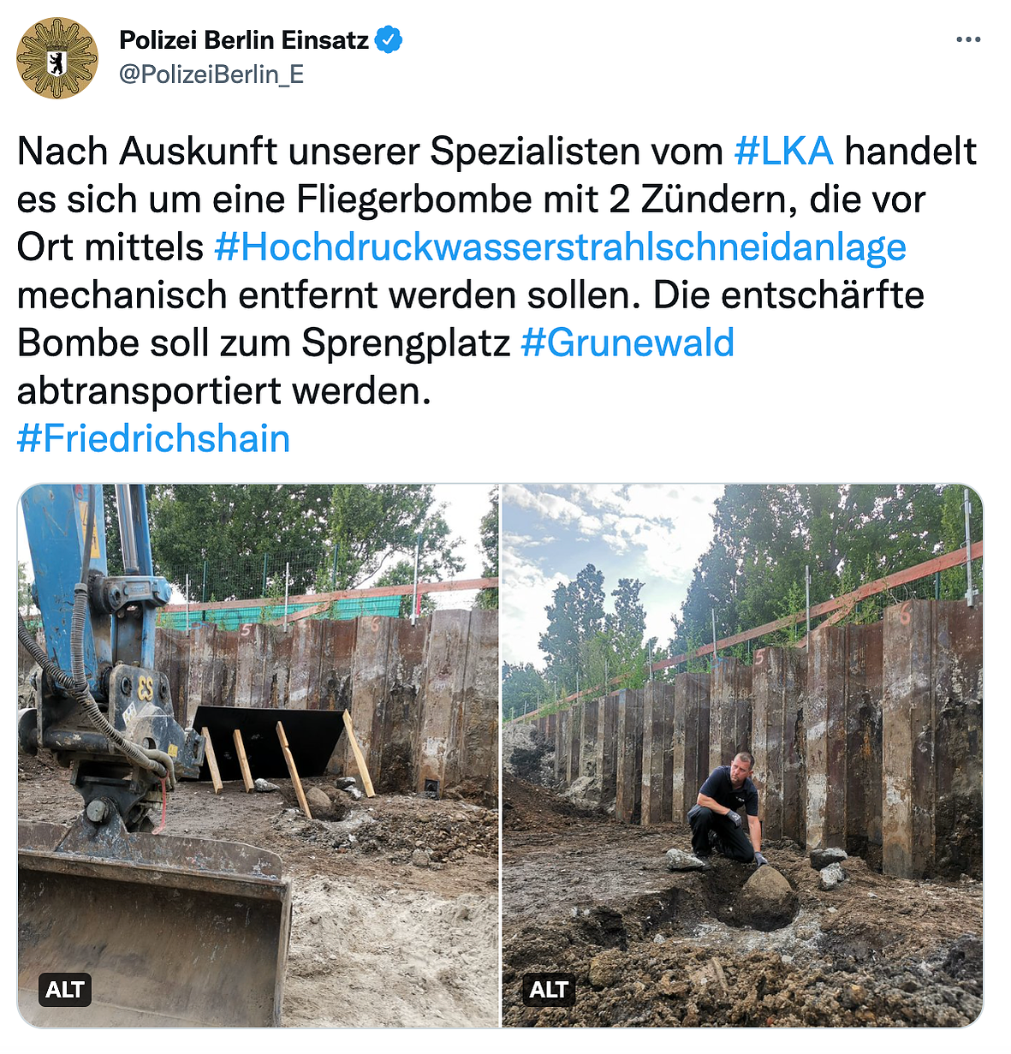Viewport: 1011px width, 1054px height.
Task: Click the @PolizeiBerlin_E handle
Action: (211, 75)
